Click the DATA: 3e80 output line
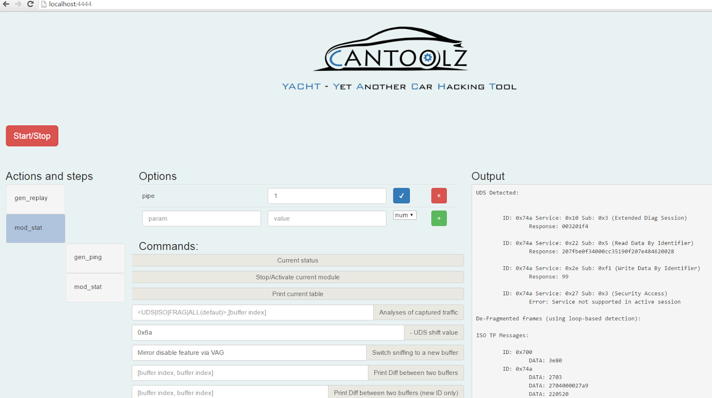The width and height of the screenshot is (712, 398). pyautogui.click(x=546, y=361)
